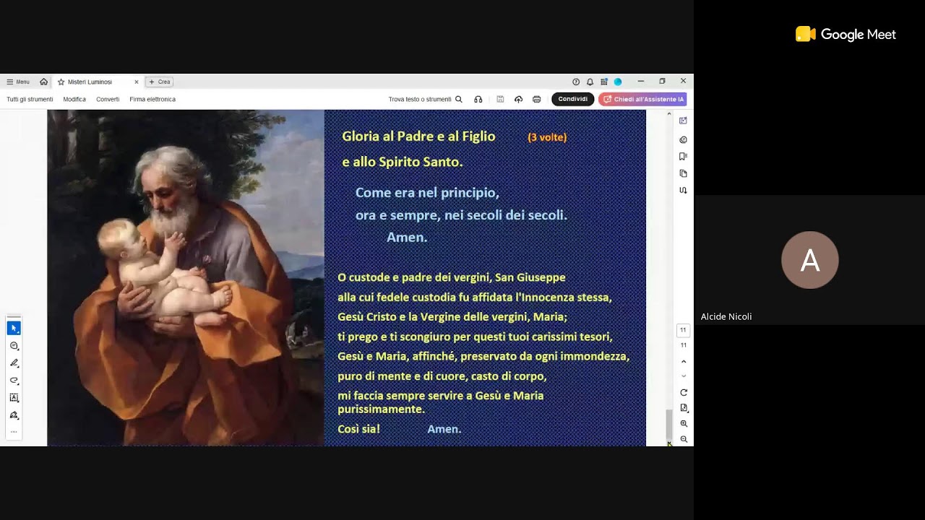The width and height of the screenshot is (925, 520).
Task: Open Firma elettronica
Action: (152, 99)
